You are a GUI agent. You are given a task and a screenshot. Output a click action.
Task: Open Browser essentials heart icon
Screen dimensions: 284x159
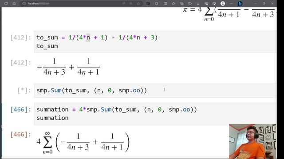tap(206, 4)
